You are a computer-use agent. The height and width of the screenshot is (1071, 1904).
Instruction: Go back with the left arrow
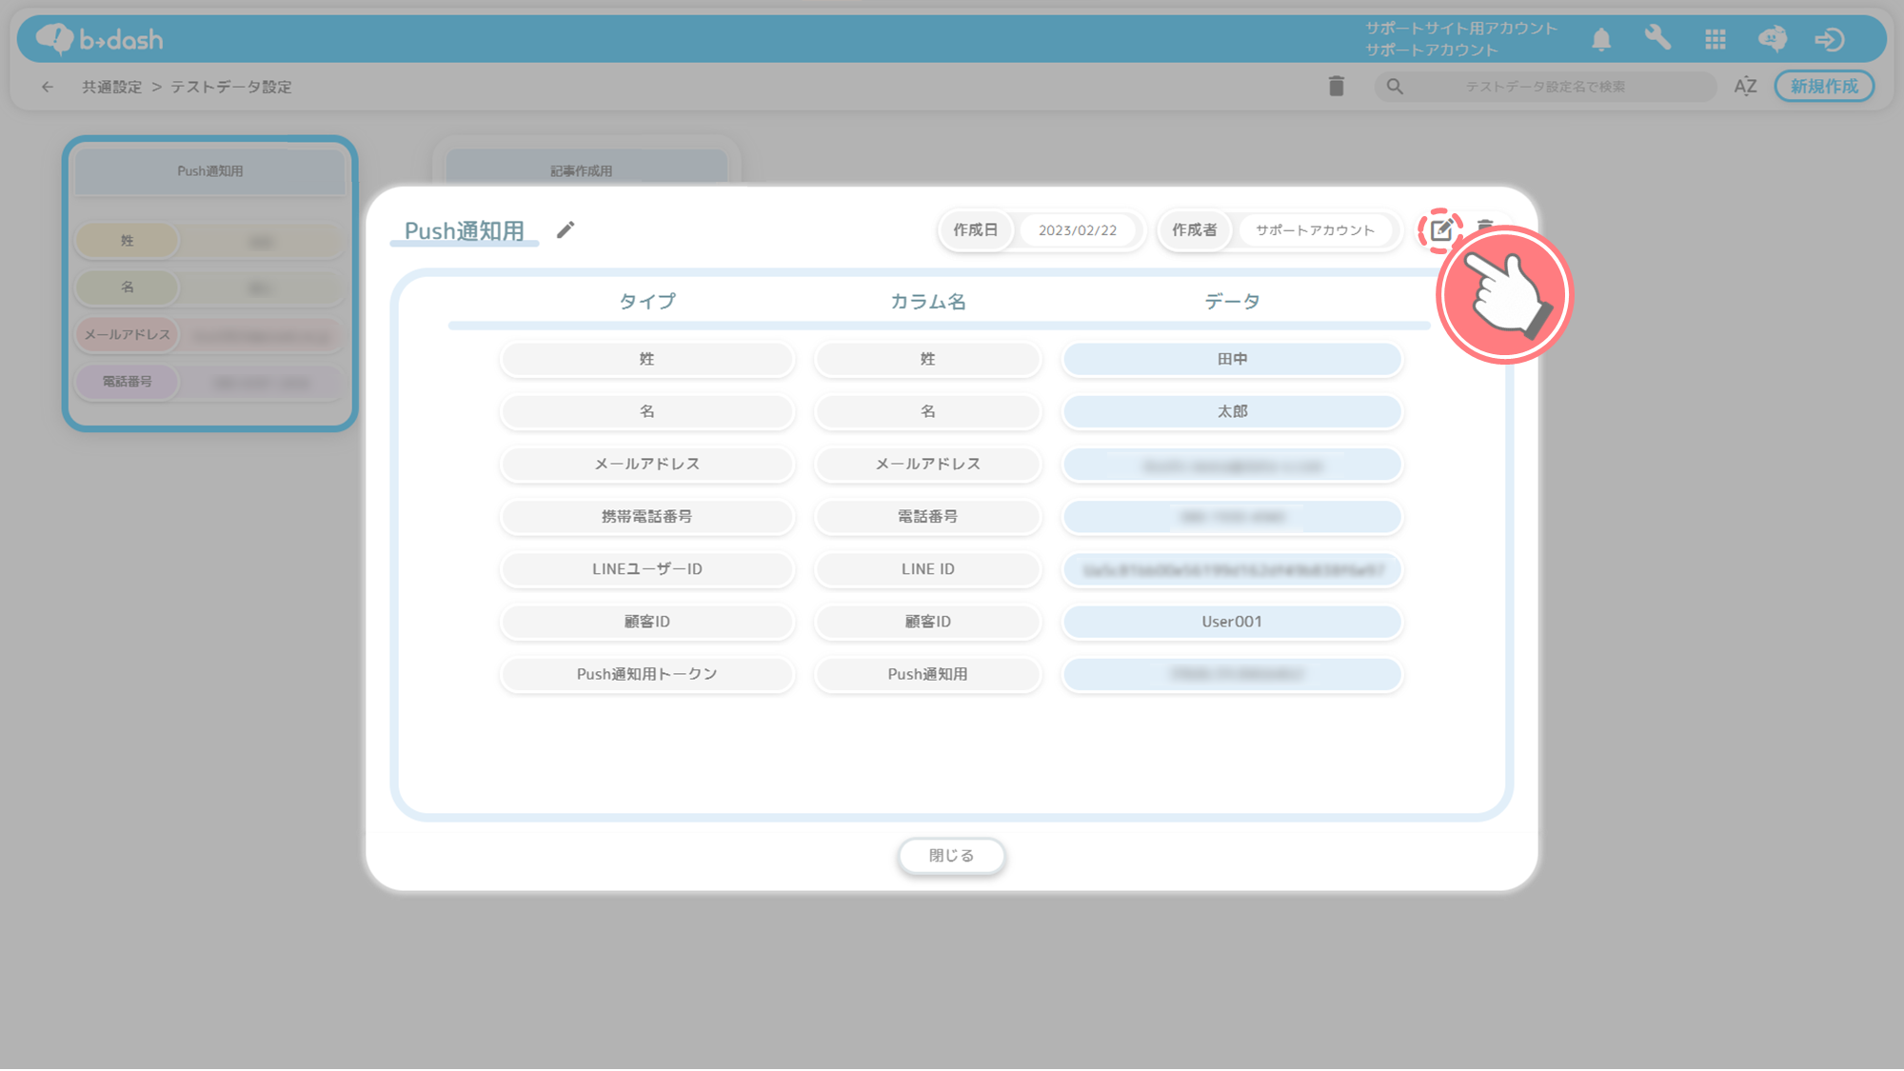point(48,87)
